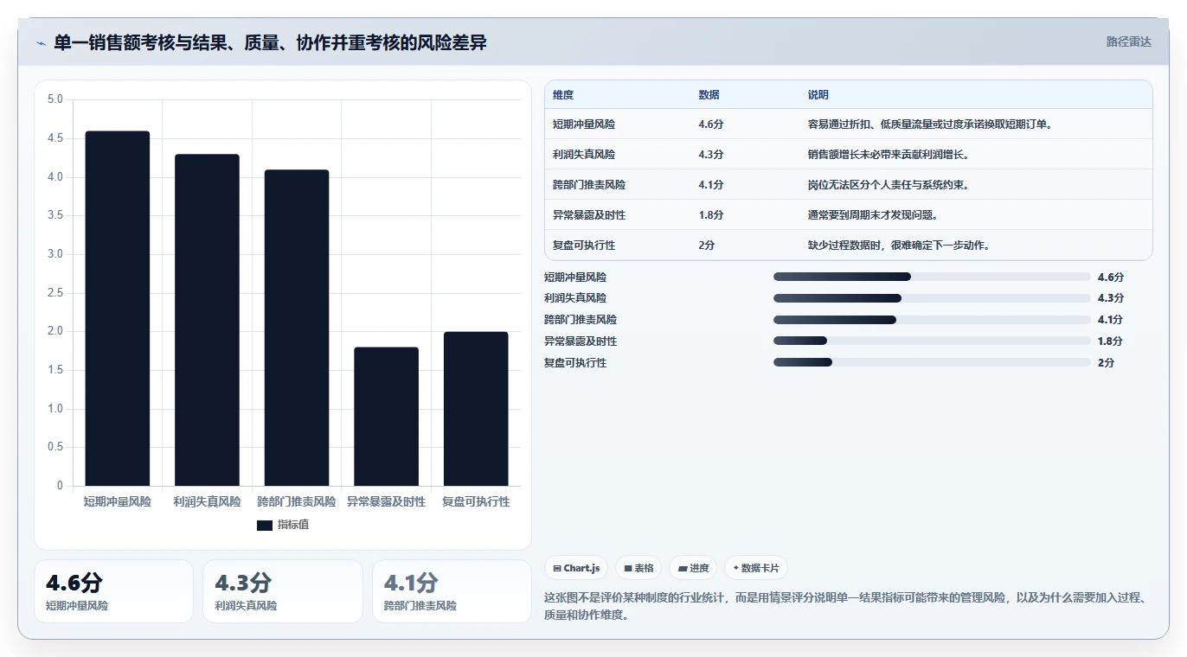Viewport: 1187px width, 657px height.
Task: Click the 进度 tag chip
Action: coord(693,568)
